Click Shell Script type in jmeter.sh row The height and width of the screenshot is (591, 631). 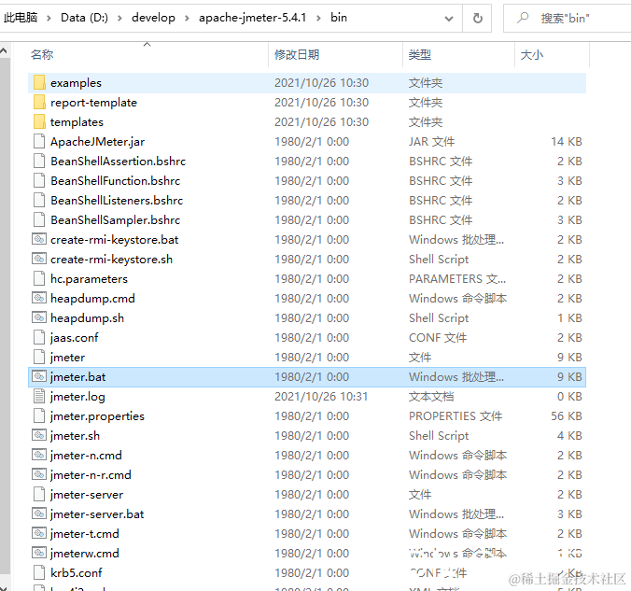[x=439, y=436]
